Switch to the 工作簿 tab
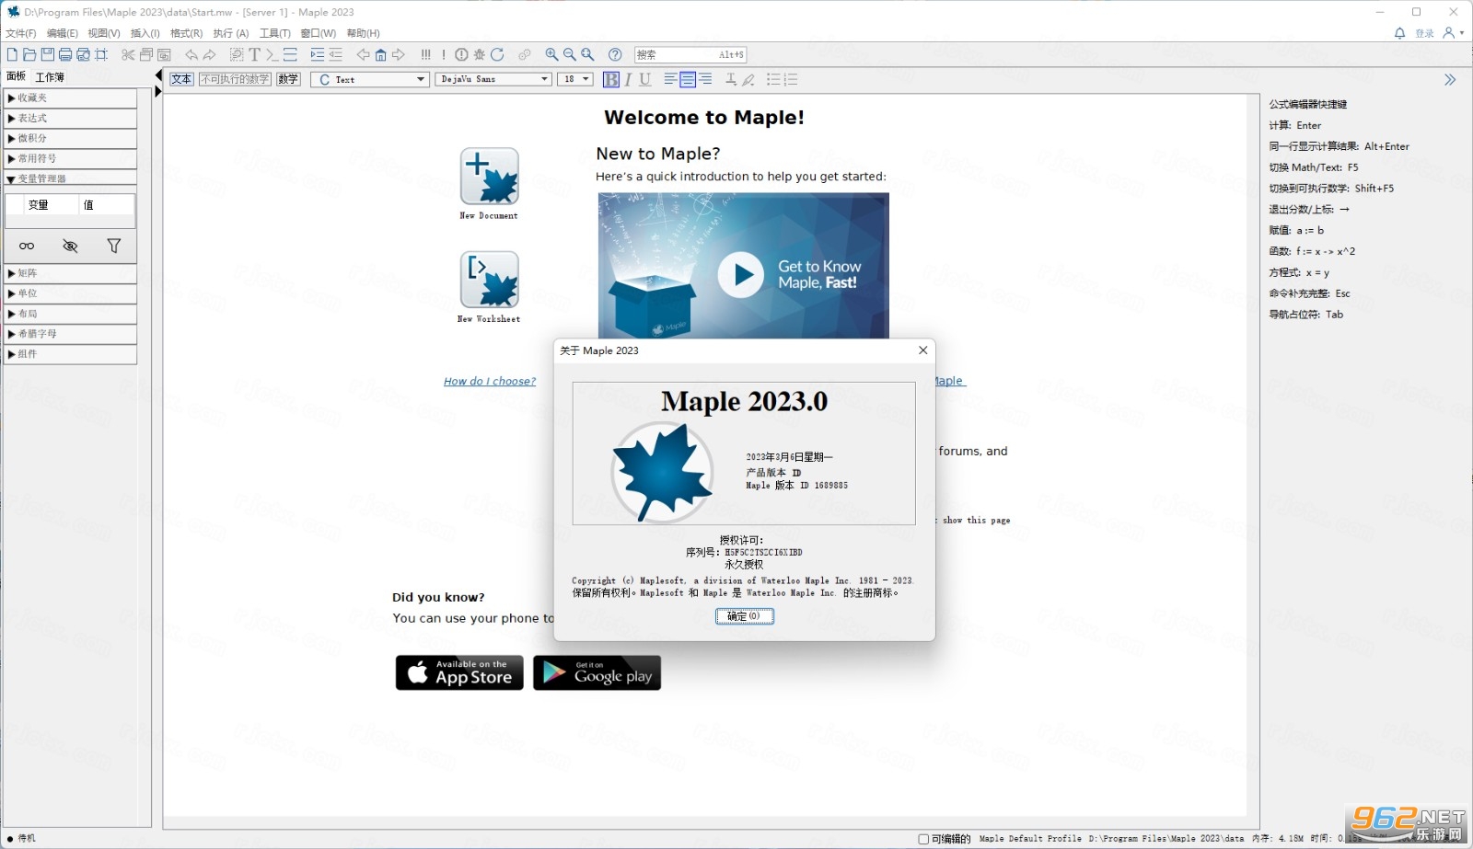 click(x=51, y=76)
